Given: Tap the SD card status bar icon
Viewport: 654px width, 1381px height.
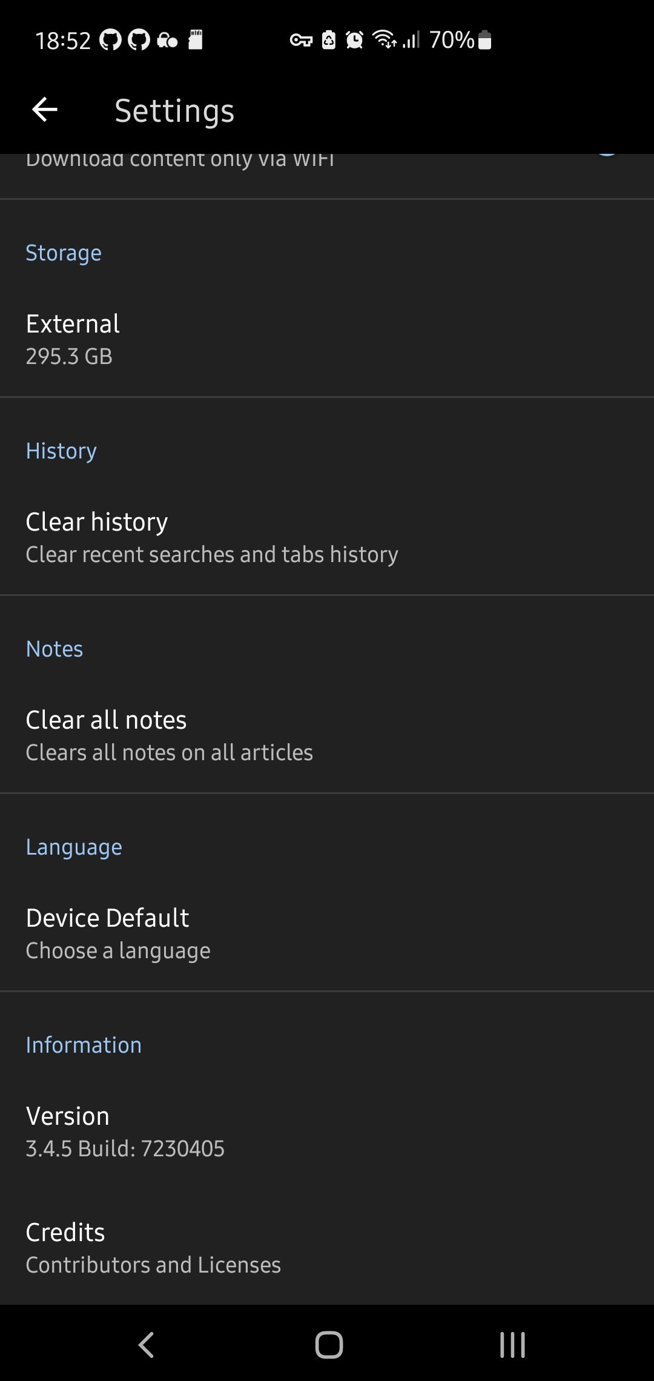Looking at the screenshot, I should click(x=195, y=39).
